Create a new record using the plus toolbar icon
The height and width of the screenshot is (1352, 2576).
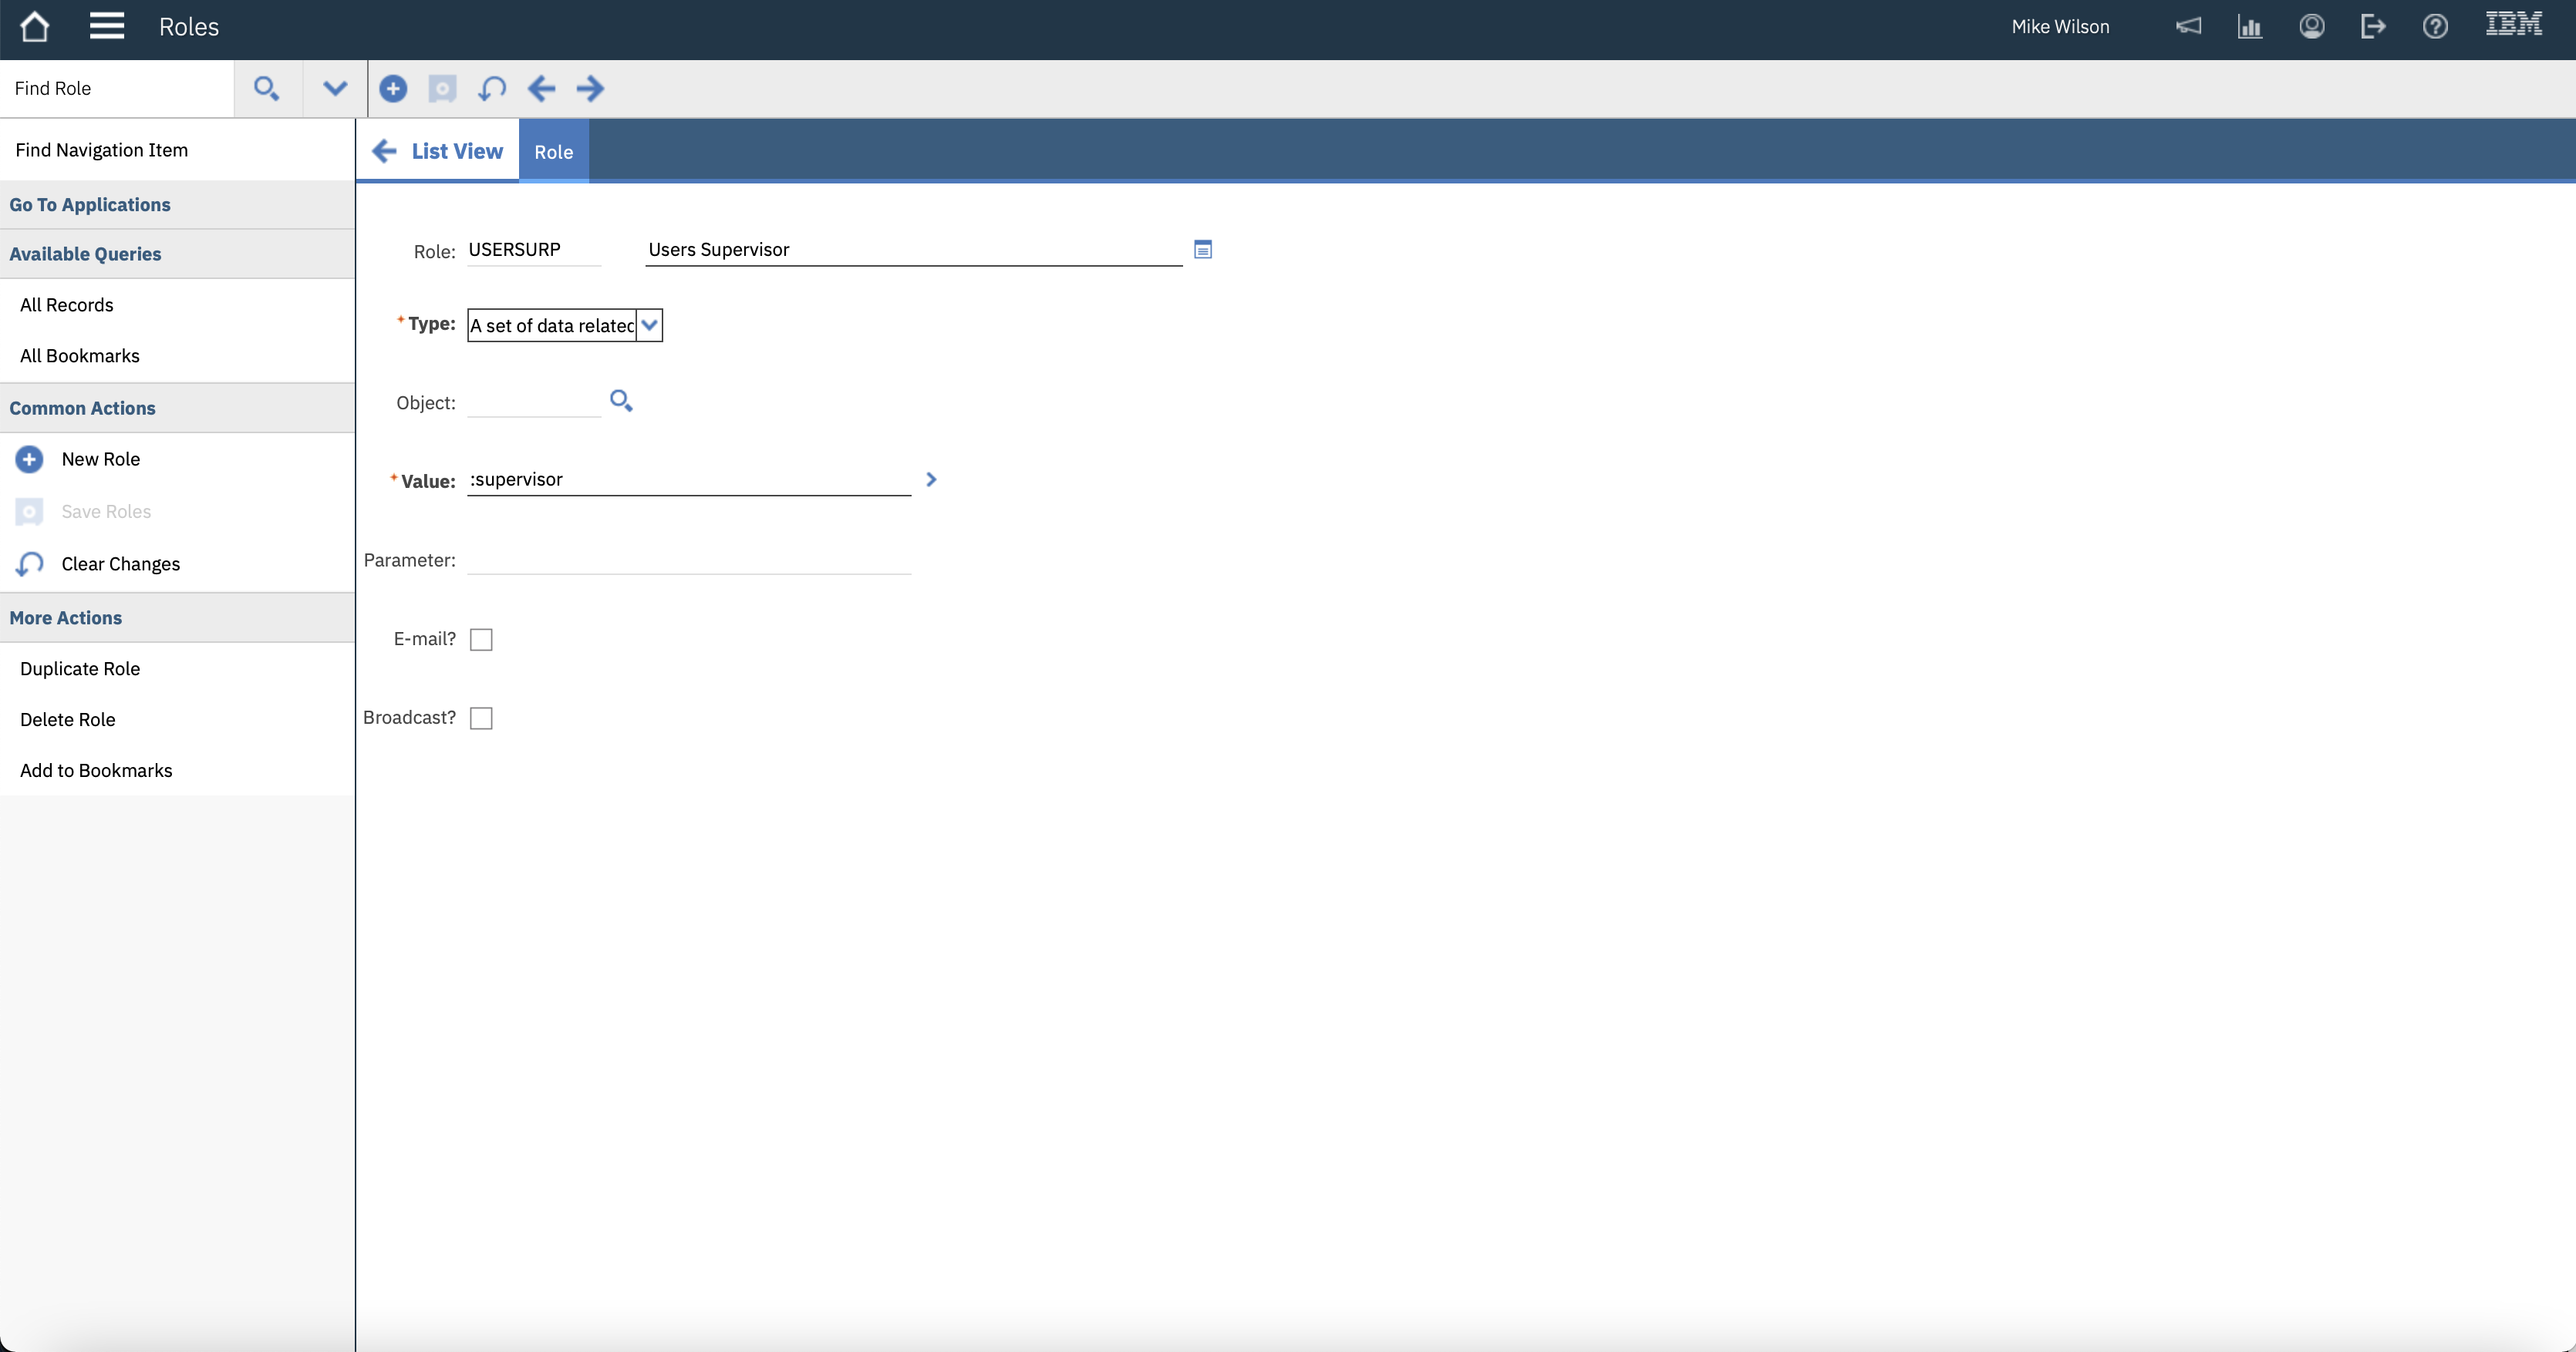click(393, 88)
